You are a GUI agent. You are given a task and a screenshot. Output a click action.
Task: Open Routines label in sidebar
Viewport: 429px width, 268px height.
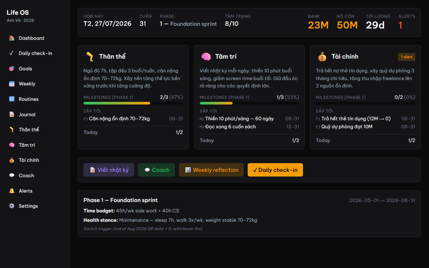(28, 99)
